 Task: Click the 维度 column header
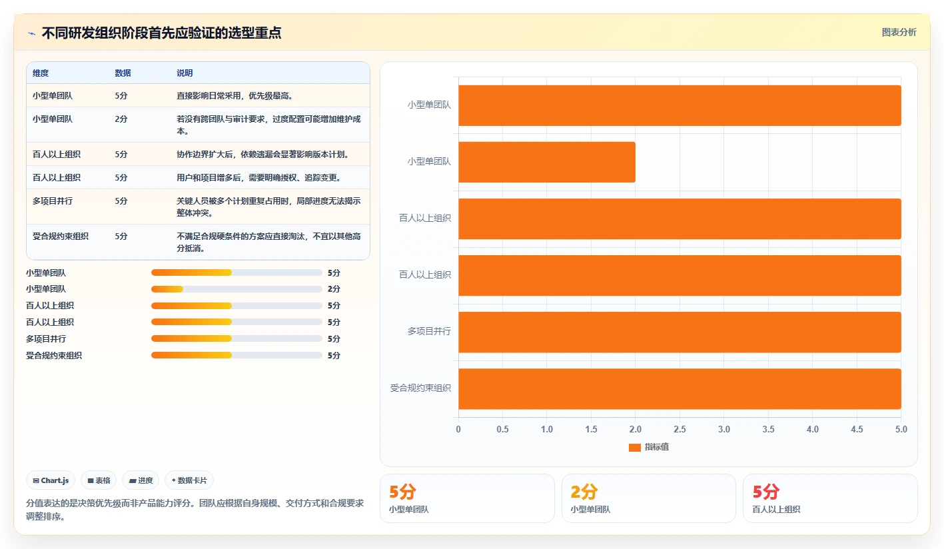pos(41,73)
